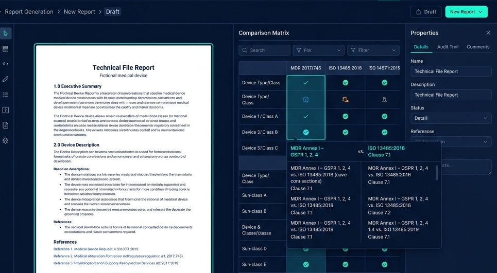The width and height of the screenshot is (497, 273).
Task: Click funnel icon of the Filter dropdown
Action: (353, 50)
